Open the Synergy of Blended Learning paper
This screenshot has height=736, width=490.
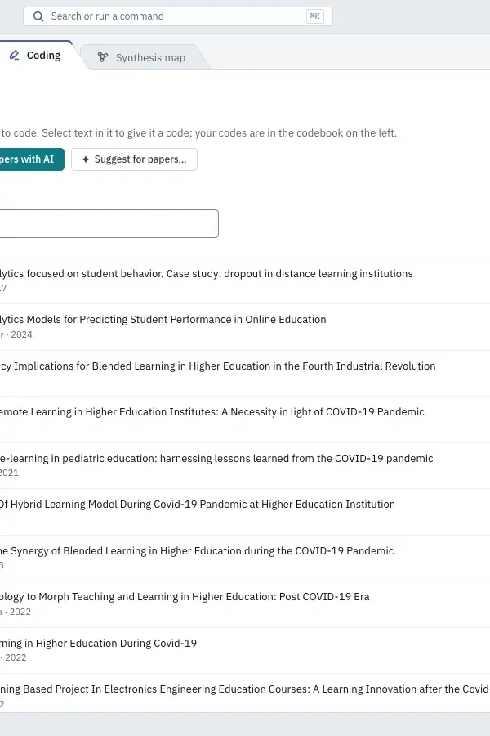(245, 558)
